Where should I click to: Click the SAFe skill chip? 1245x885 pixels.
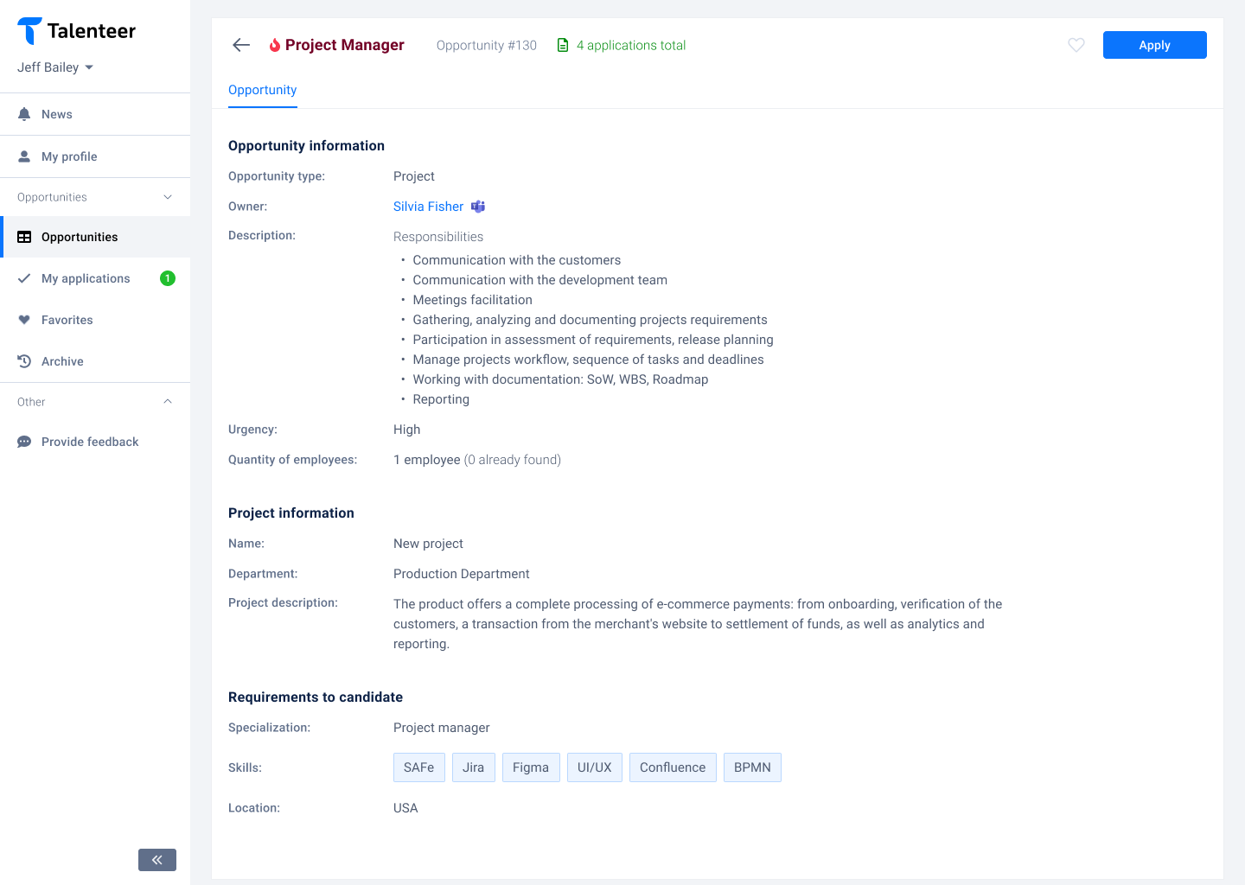point(418,767)
